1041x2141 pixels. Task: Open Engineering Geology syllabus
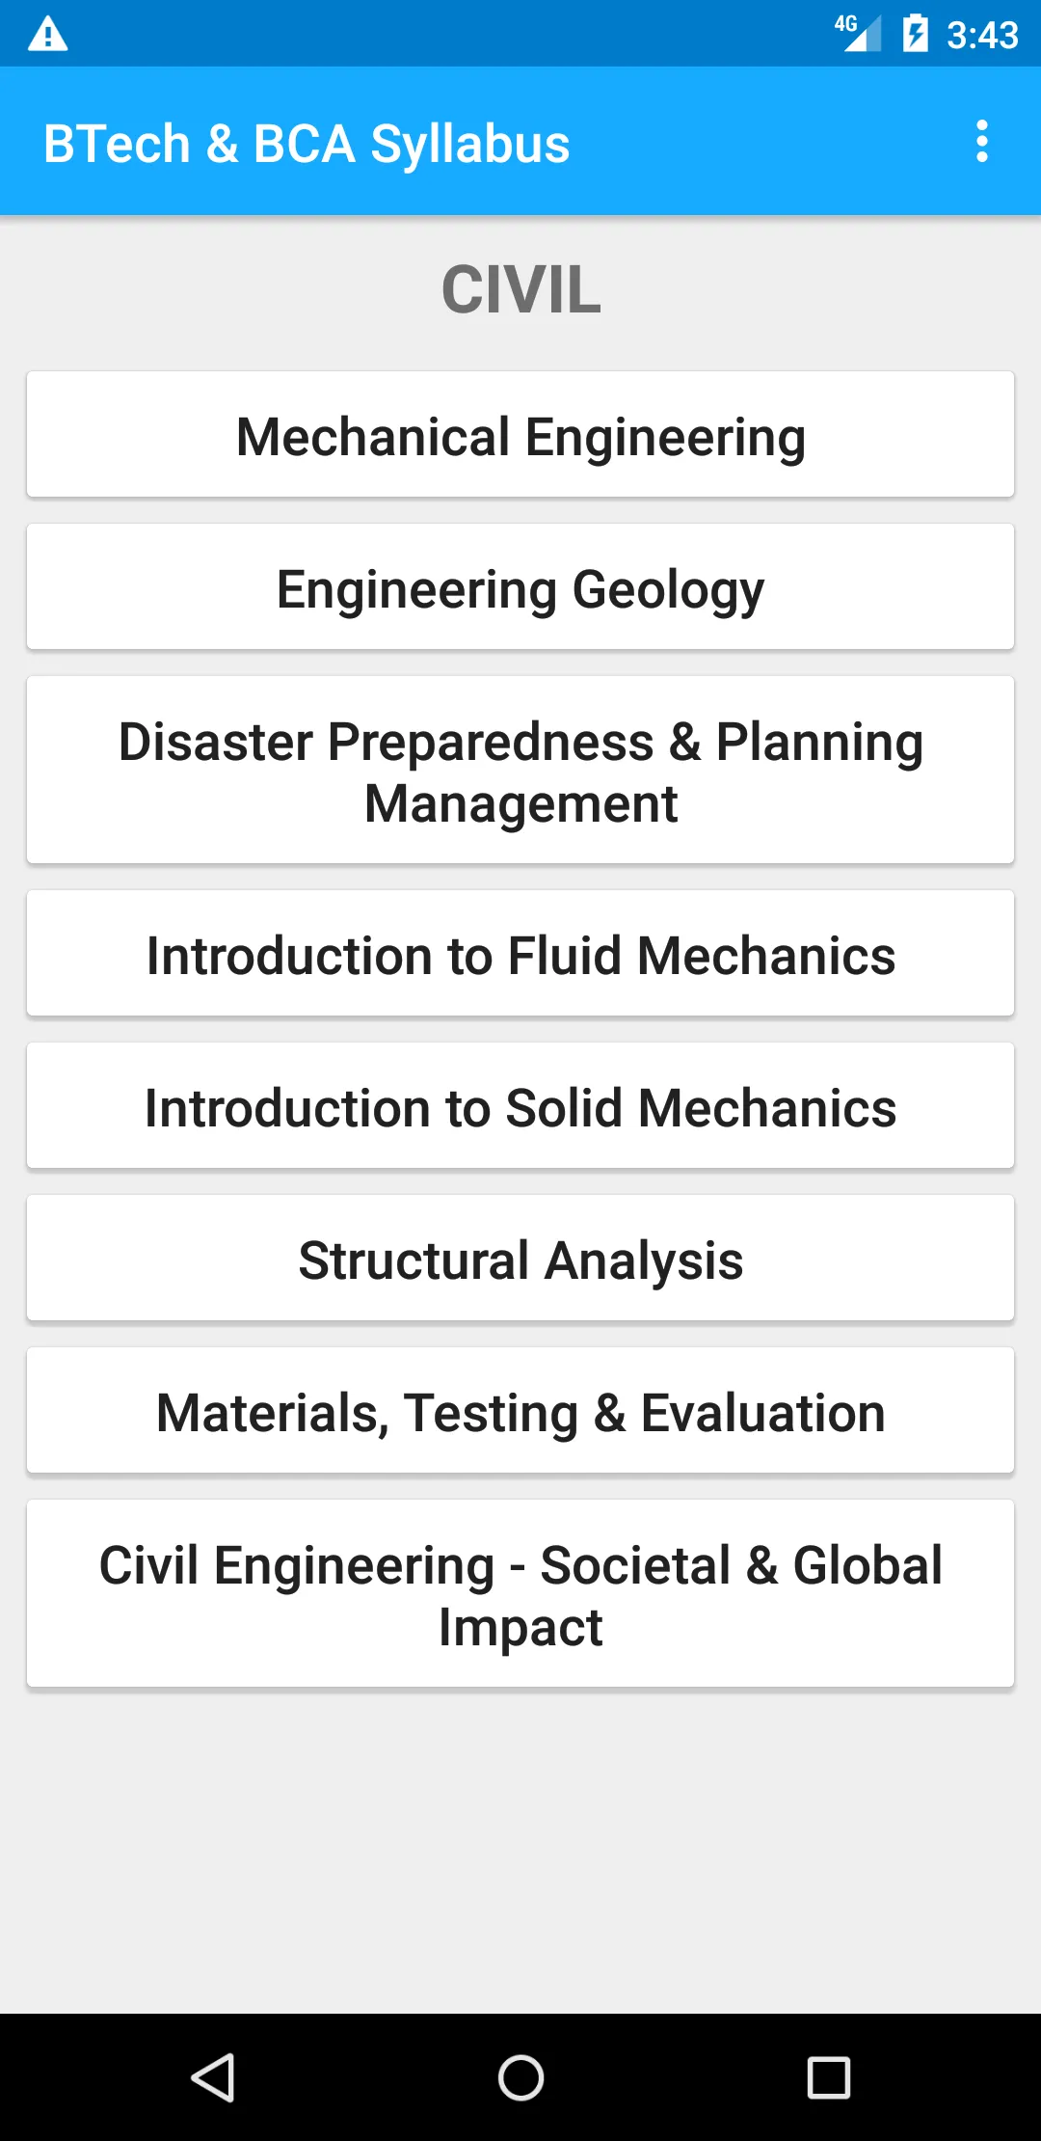[520, 587]
